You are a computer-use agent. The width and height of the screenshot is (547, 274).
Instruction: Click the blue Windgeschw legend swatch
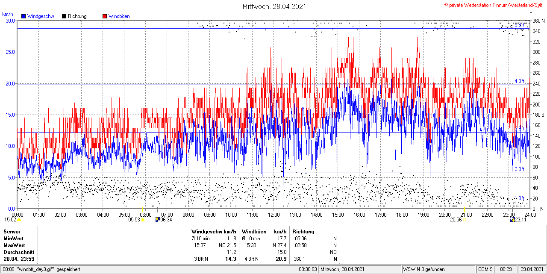click(23, 16)
